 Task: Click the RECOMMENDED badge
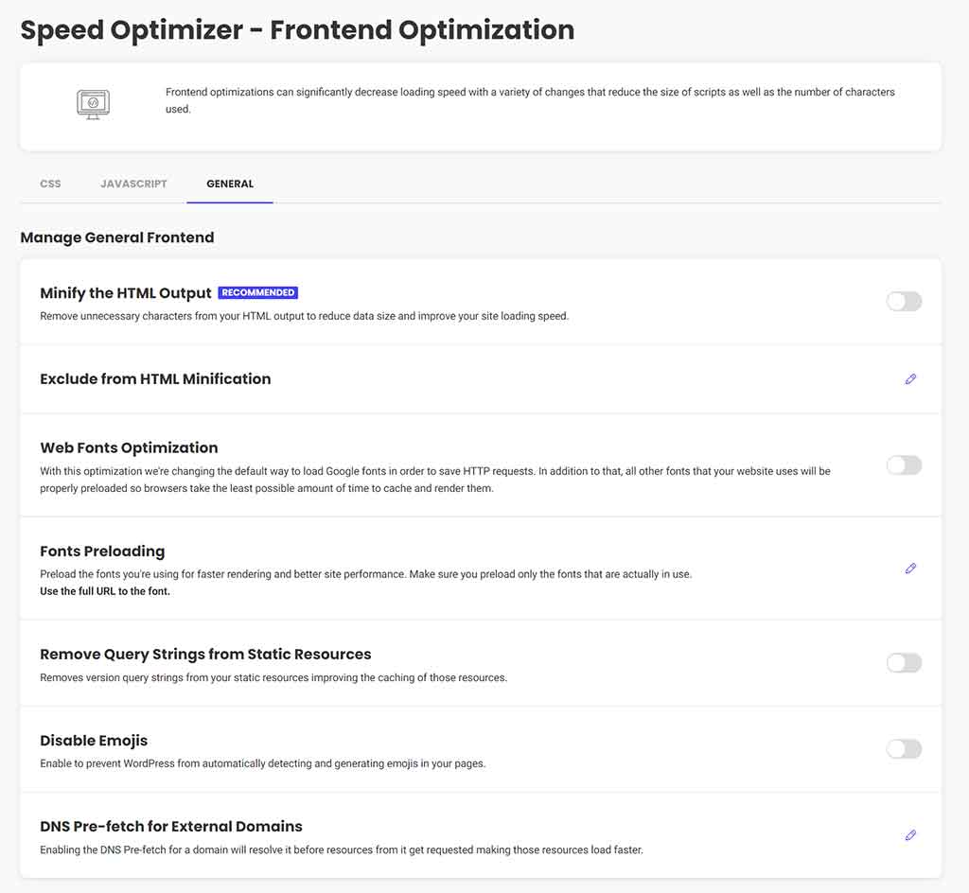coord(257,292)
